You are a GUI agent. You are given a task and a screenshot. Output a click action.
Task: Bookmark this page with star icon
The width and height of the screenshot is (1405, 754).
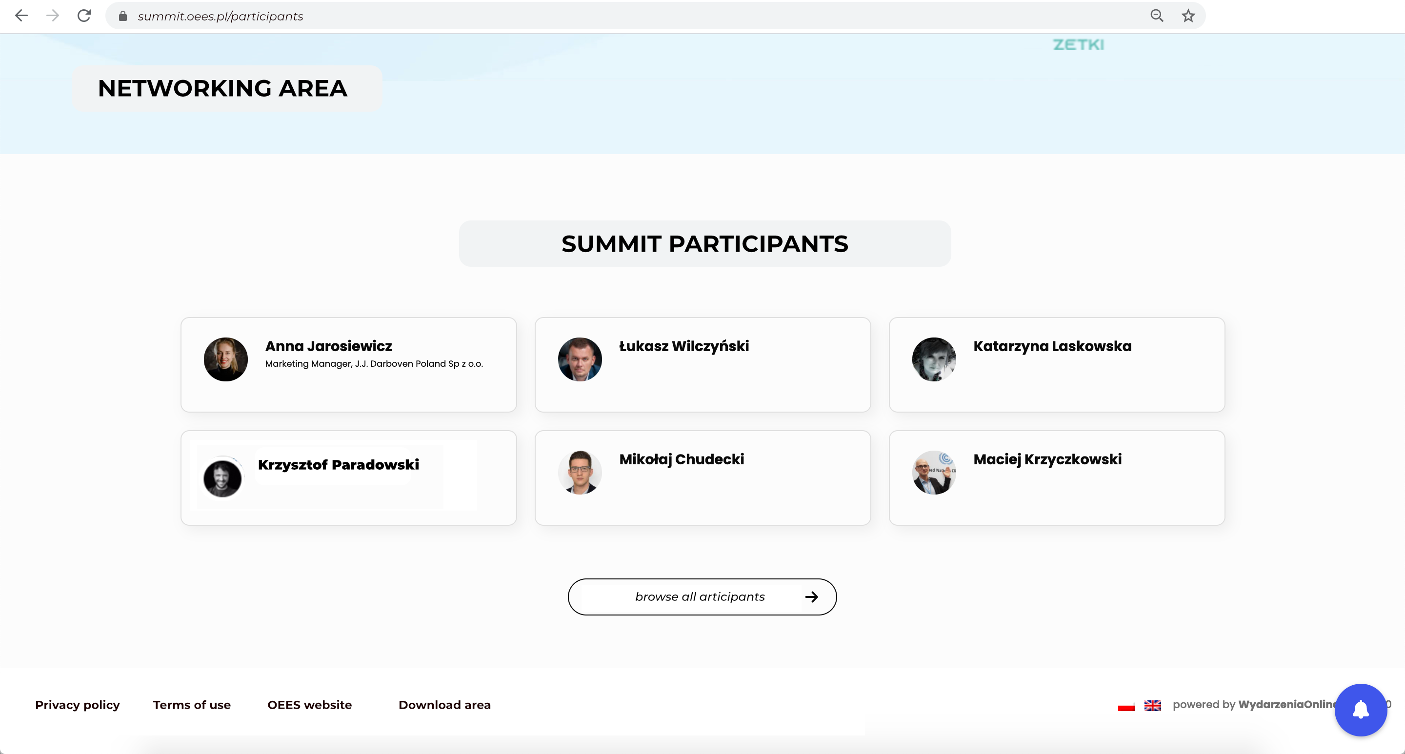(x=1188, y=16)
